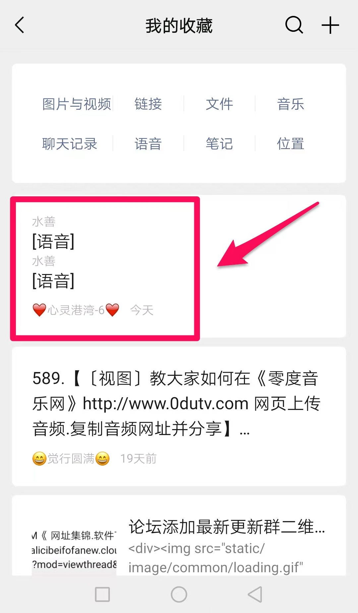Viewport: 358px width, 613px height.
Task: Tap 觉行圆满 source label
Action: (71, 459)
